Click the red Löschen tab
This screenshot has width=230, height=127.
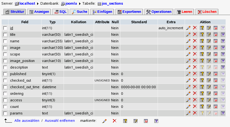207,12
